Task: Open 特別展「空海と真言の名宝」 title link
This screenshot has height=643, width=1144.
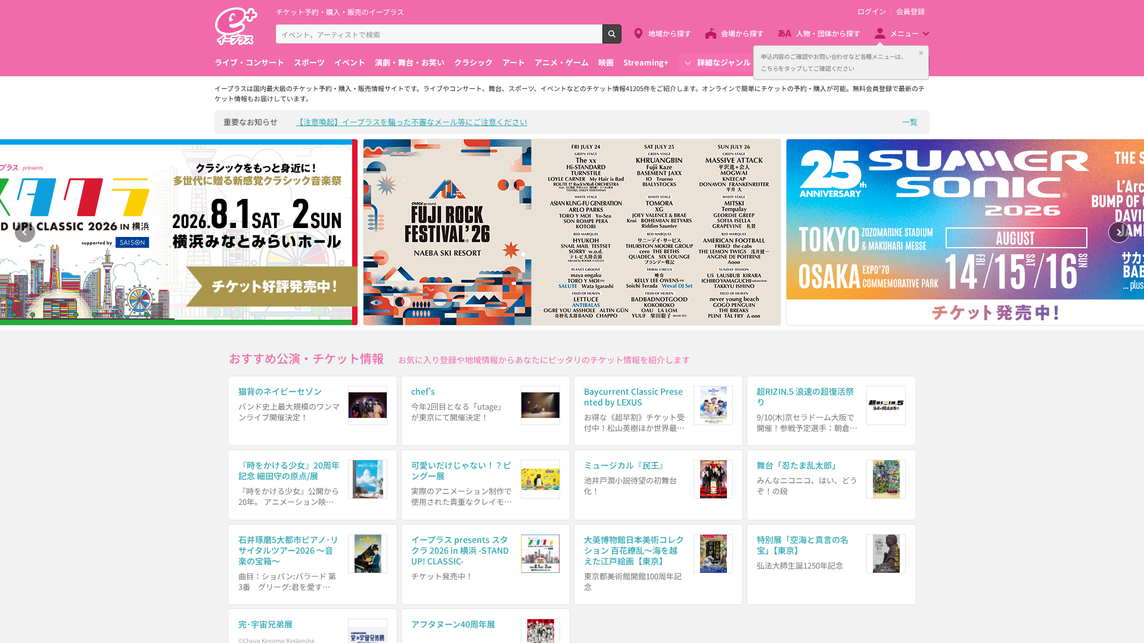Action: point(803,545)
